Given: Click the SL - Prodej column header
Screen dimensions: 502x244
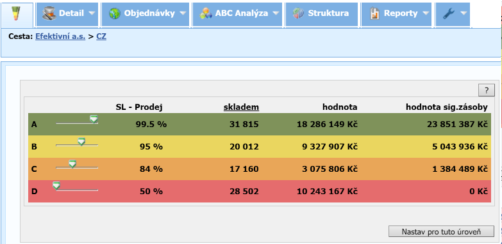Looking at the screenshot, I should 139,107.
